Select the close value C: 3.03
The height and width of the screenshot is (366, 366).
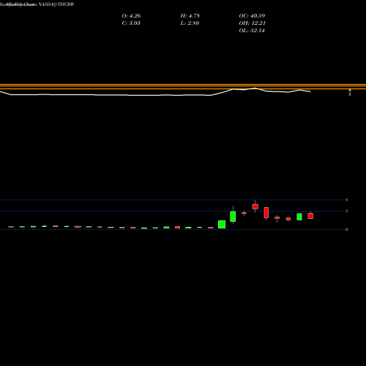click(131, 23)
